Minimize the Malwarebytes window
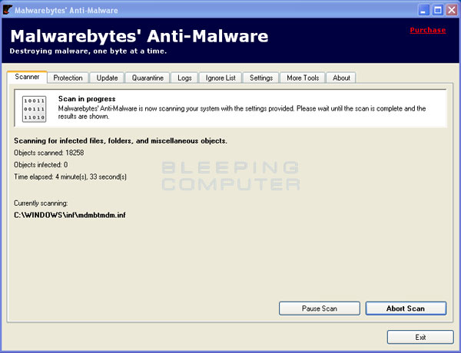This screenshot has width=461, height=353. point(423,10)
